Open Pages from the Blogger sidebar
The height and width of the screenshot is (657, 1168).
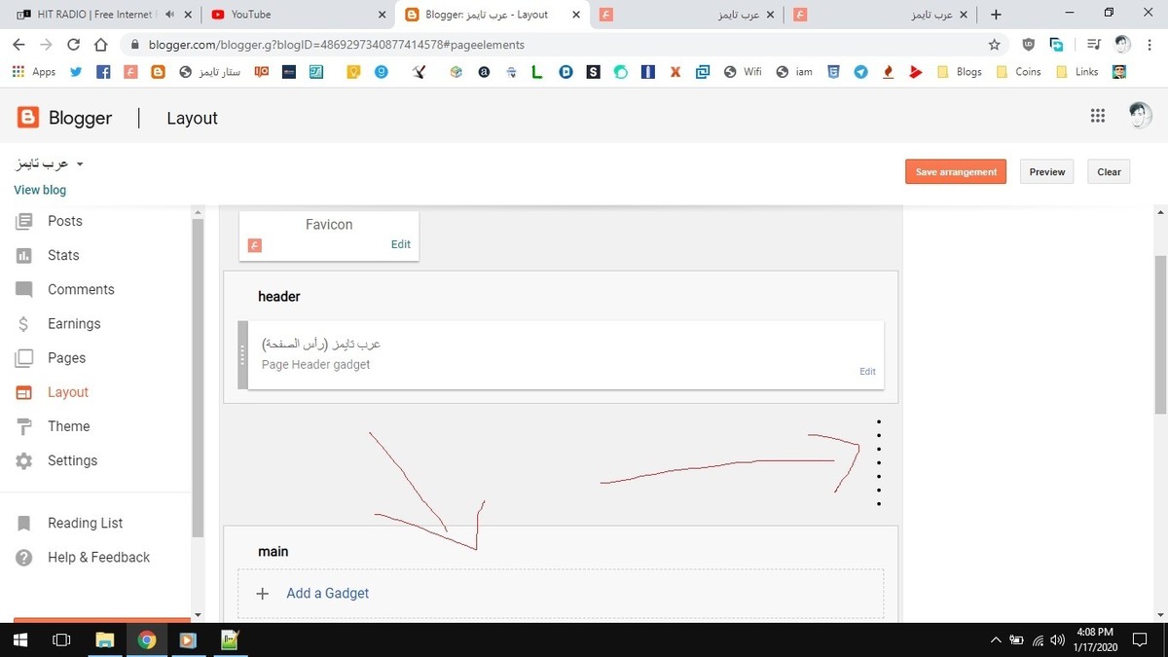click(66, 357)
